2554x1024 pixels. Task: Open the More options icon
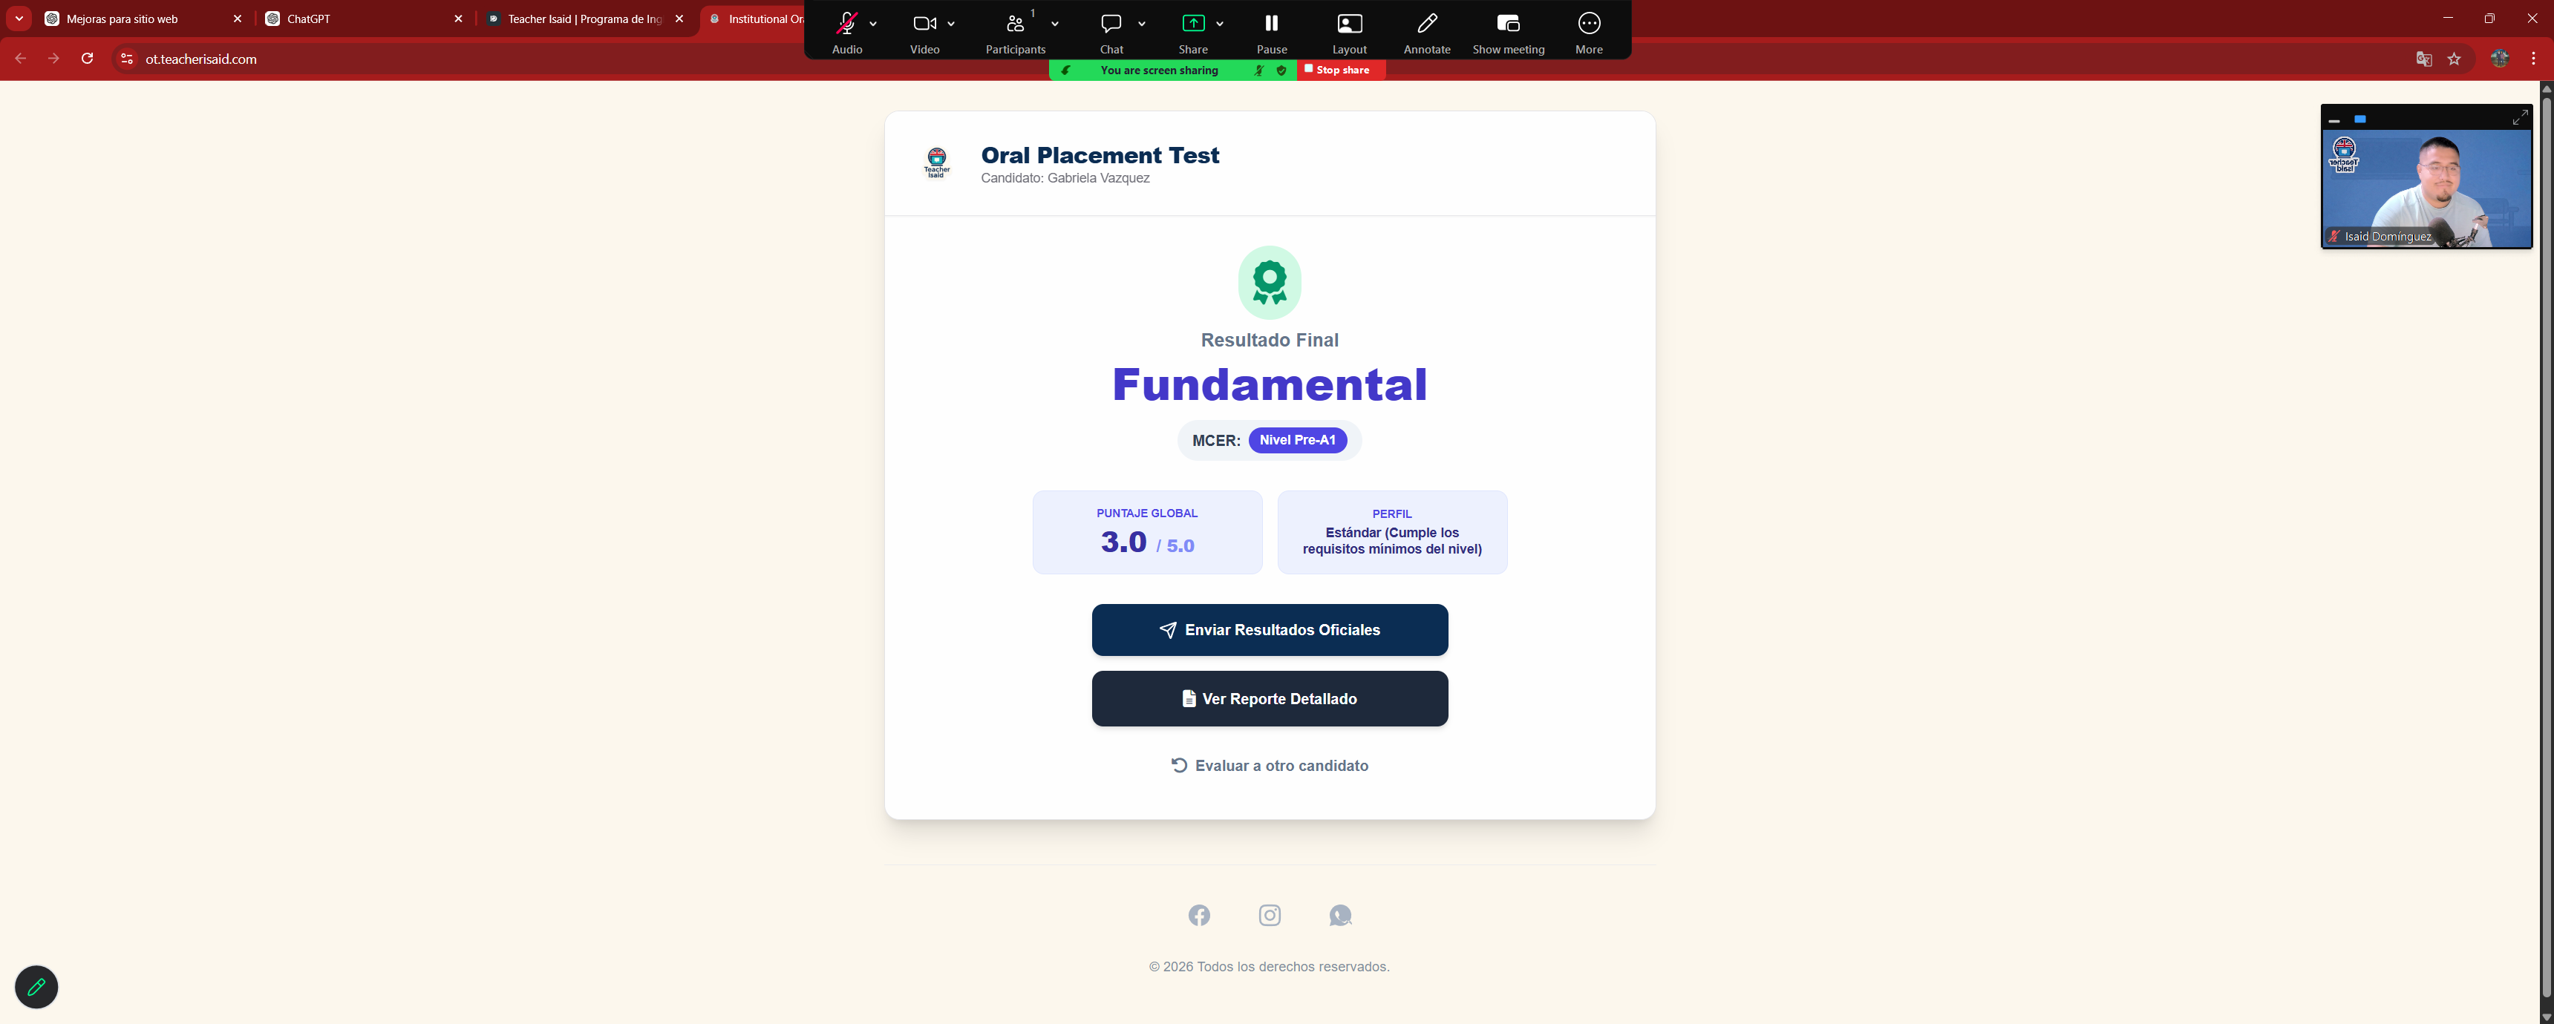(x=1588, y=24)
